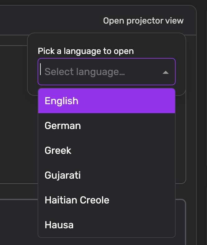Choose Haitian Creole from the list
This screenshot has width=207, height=245.
[x=107, y=200]
